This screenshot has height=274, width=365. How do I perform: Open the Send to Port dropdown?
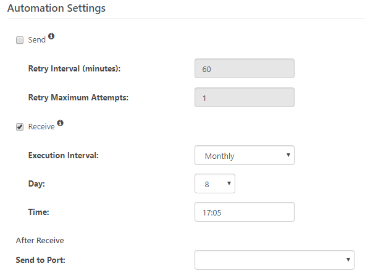[x=274, y=260]
